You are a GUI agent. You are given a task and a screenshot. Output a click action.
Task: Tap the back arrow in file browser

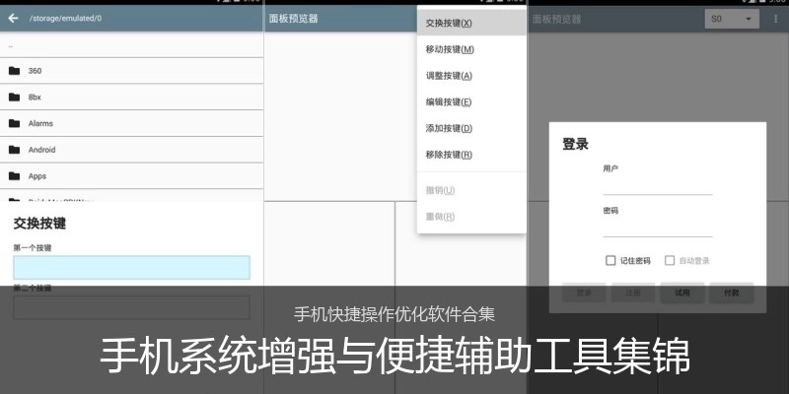pos(13,18)
